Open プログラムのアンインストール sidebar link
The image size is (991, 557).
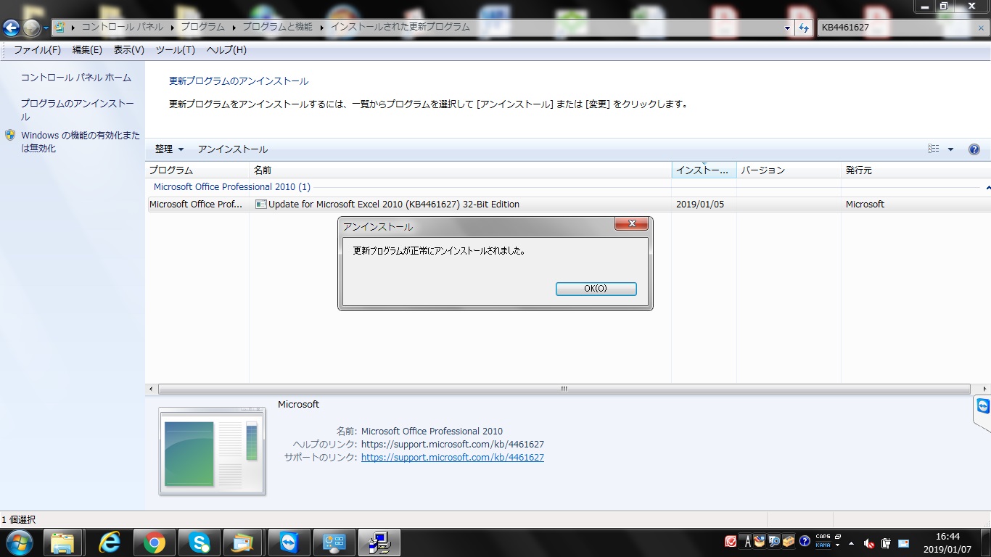77,110
